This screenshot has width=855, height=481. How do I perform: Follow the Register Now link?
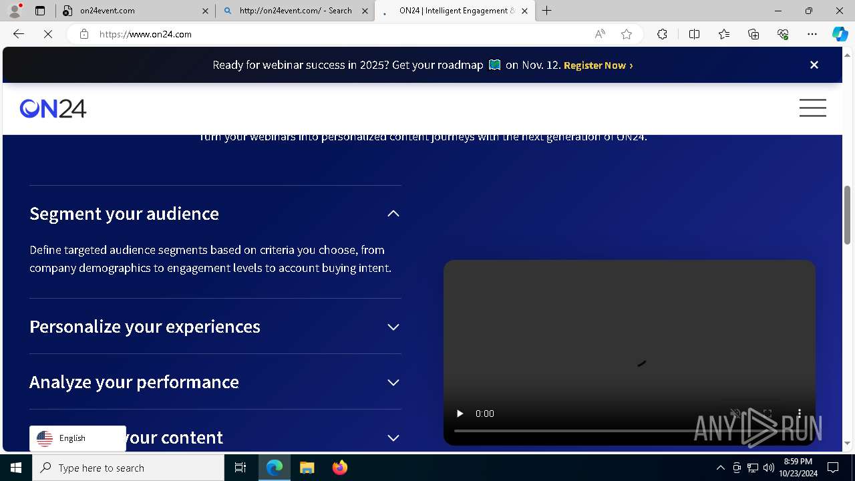click(x=598, y=65)
